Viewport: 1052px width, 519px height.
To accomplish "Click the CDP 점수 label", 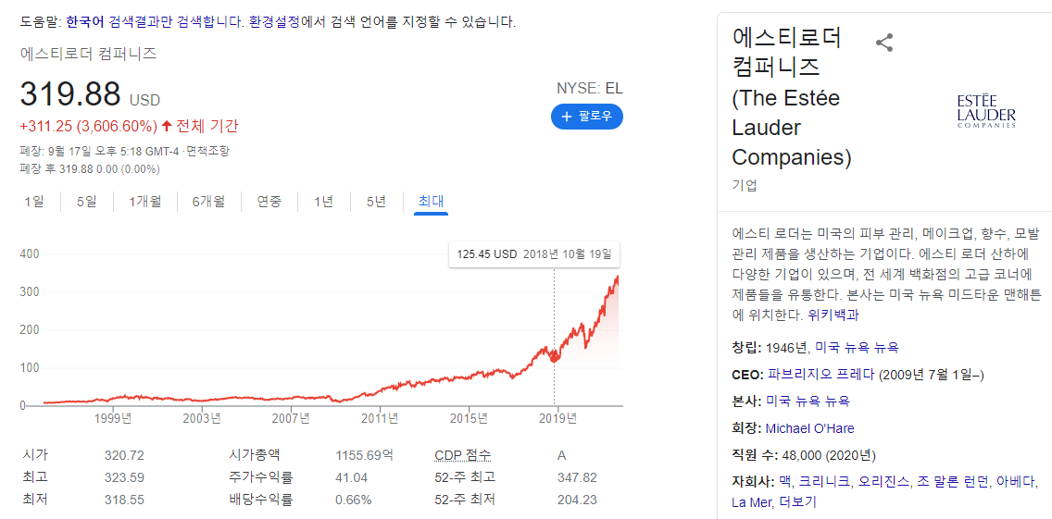I will [463, 456].
